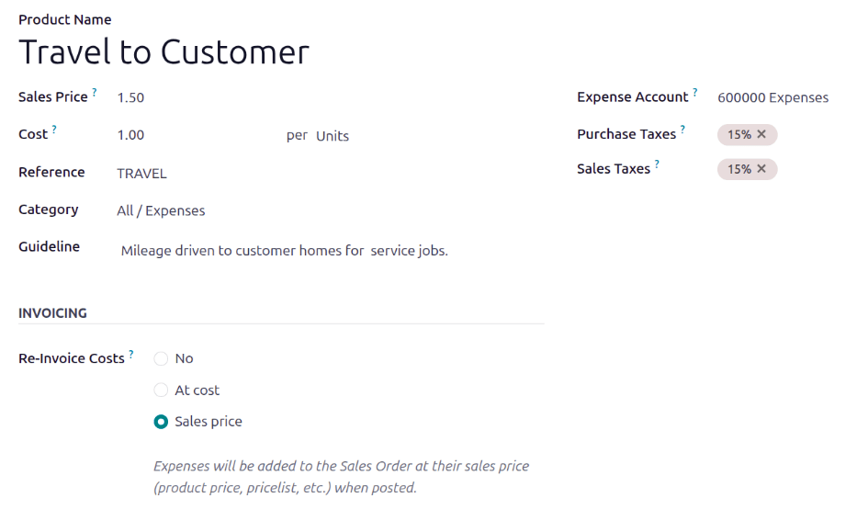Select the Sales price radio option
The height and width of the screenshot is (521, 857).
[x=162, y=422]
